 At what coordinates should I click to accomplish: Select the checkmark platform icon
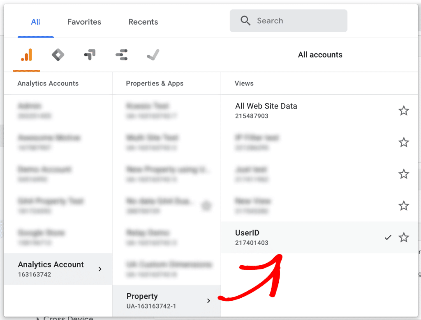[x=153, y=54]
